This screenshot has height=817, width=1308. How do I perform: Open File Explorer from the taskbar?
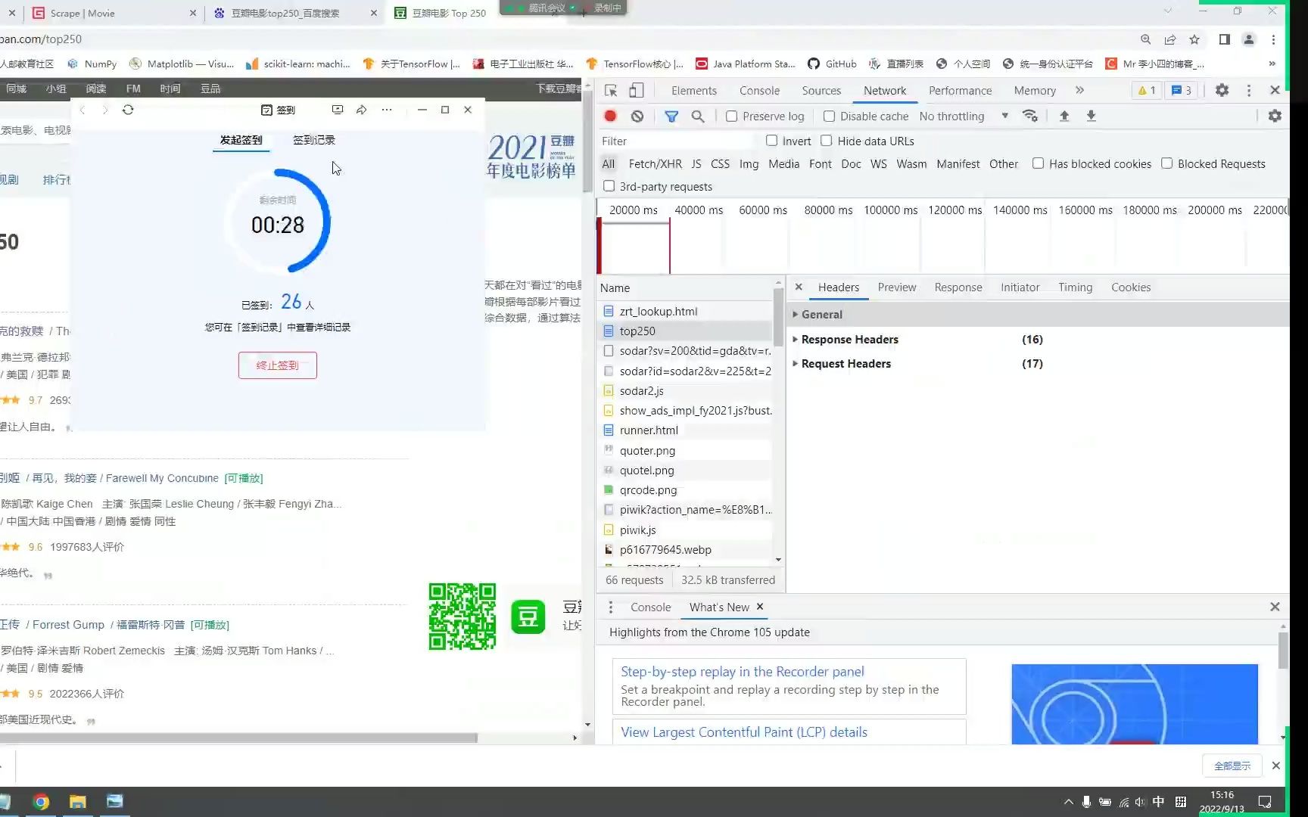(77, 802)
